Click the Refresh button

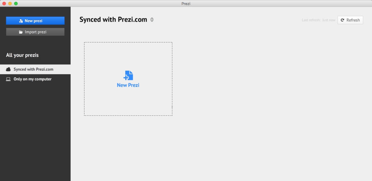[x=350, y=20]
